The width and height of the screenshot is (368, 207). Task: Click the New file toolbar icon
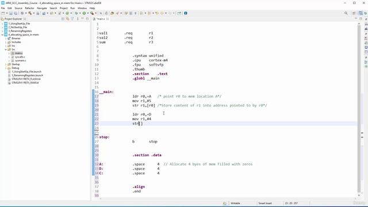tap(3, 13)
